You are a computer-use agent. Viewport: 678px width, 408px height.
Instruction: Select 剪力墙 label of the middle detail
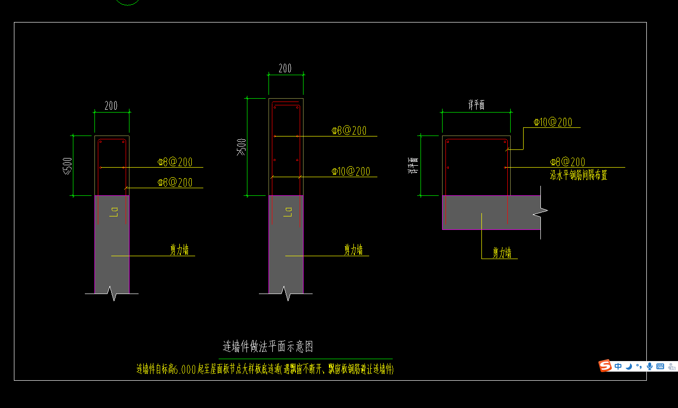click(353, 249)
